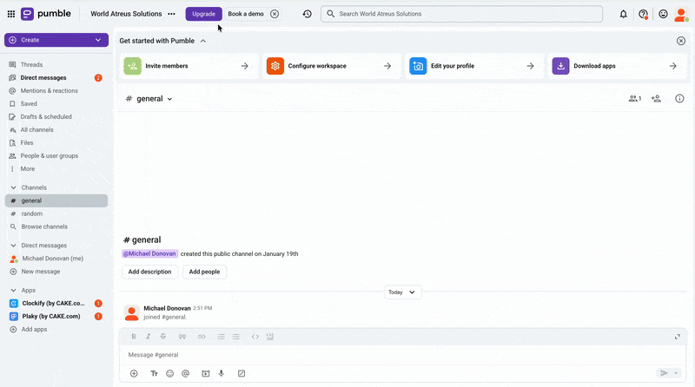Open the channel info icon
The height and width of the screenshot is (387, 695).
click(679, 99)
